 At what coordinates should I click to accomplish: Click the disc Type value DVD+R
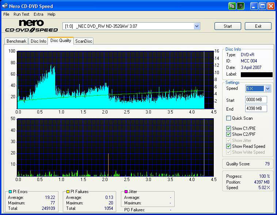247,55
